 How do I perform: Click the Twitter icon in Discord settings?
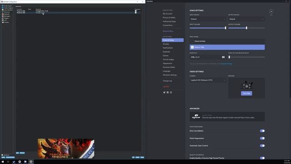tap(164, 92)
